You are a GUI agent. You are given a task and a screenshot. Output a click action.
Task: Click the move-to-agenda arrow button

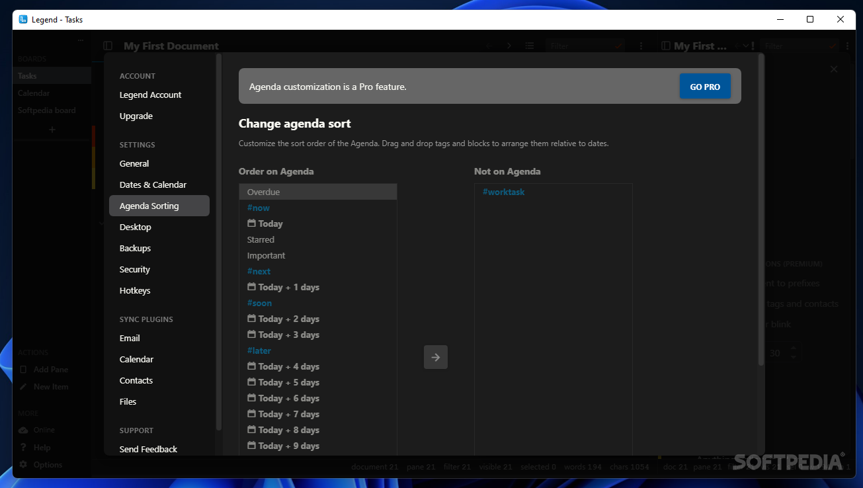tap(436, 357)
